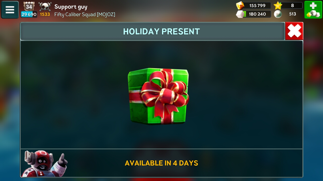Select the Support guy player name
This screenshot has width=323, height=181.
[71, 7]
